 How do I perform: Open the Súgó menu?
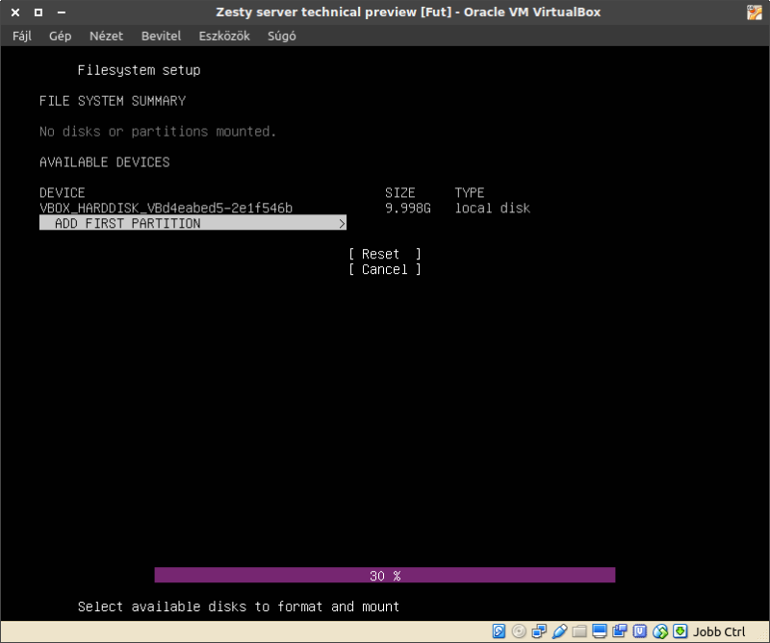coord(281,36)
